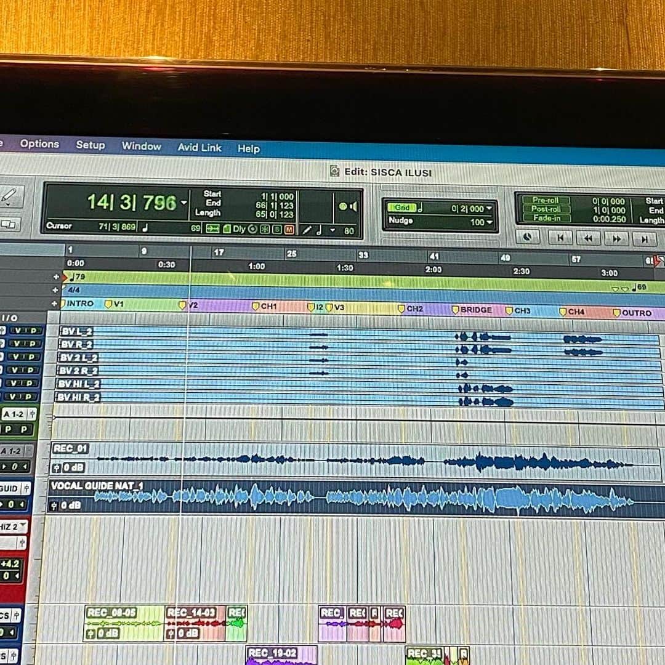
Task: Toggle the P button on the BV R_2 track
Action: [x=33, y=344]
